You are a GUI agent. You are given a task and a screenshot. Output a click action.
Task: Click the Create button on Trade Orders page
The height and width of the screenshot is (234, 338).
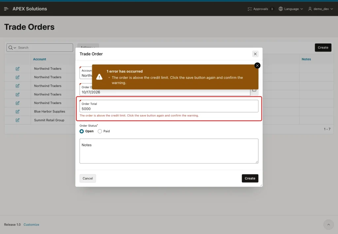click(323, 48)
